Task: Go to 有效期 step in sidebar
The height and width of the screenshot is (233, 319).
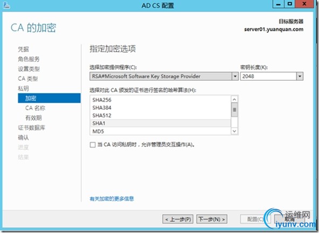Action: [x=33, y=118]
